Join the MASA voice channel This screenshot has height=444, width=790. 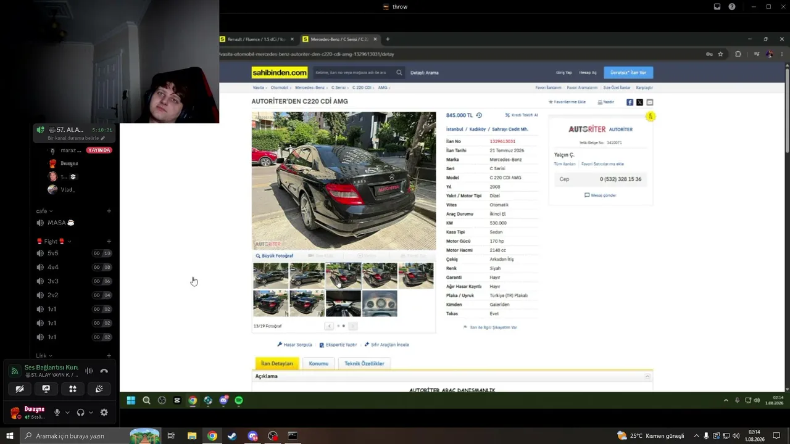[74, 223]
